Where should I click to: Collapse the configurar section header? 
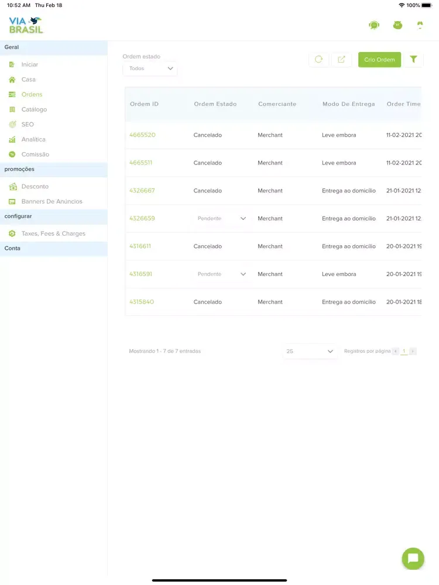click(x=54, y=216)
